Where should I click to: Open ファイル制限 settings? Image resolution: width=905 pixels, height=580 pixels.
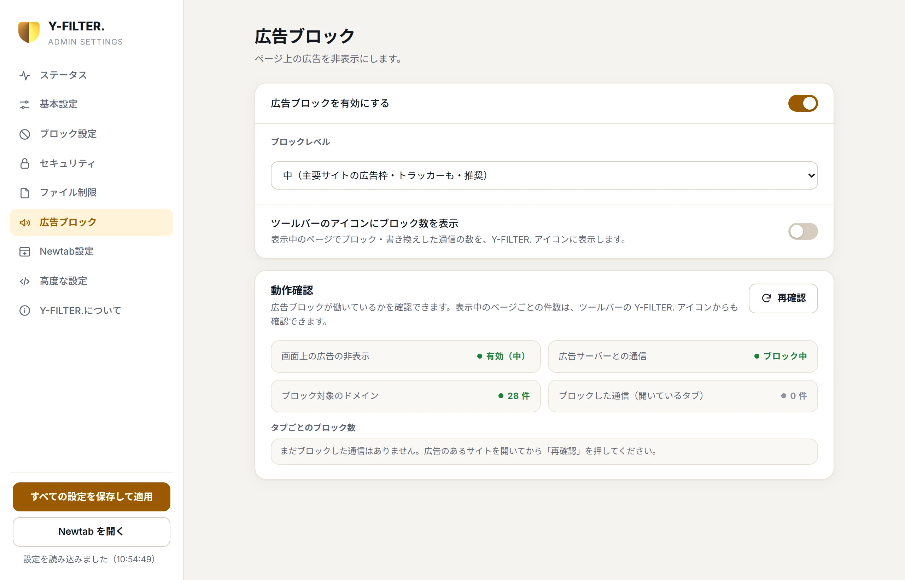91,193
